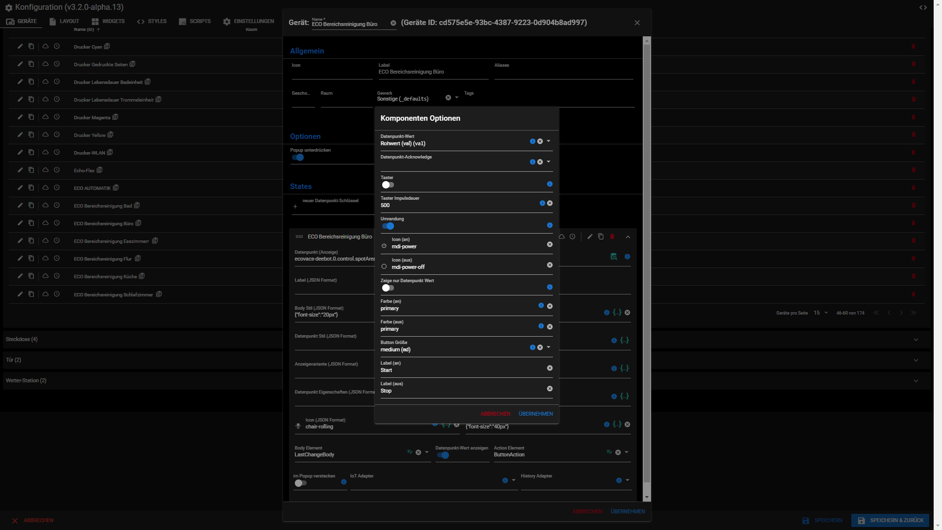
Task: Show info for Datenpunkt-Wert option
Action: point(532,141)
